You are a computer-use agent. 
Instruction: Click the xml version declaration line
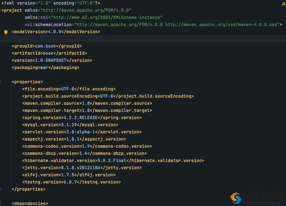point(51,3)
